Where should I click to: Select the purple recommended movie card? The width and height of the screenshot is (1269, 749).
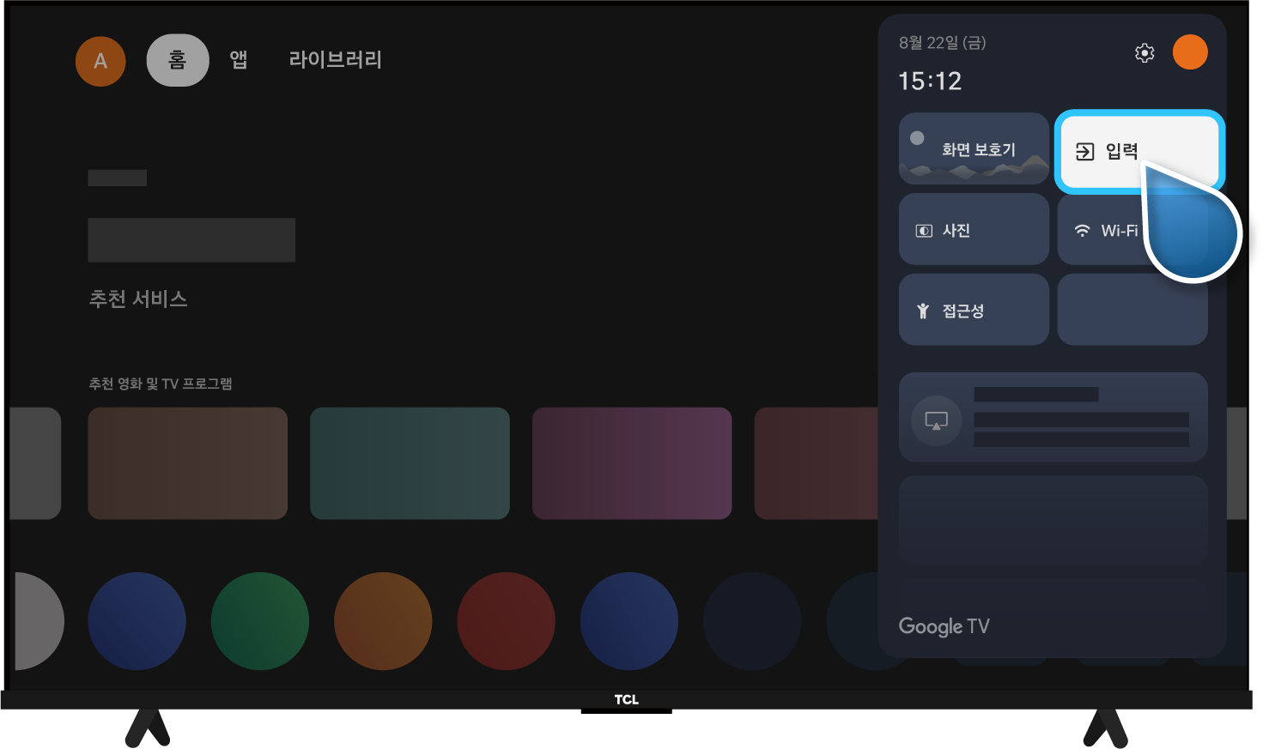click(x=632, y=463)
